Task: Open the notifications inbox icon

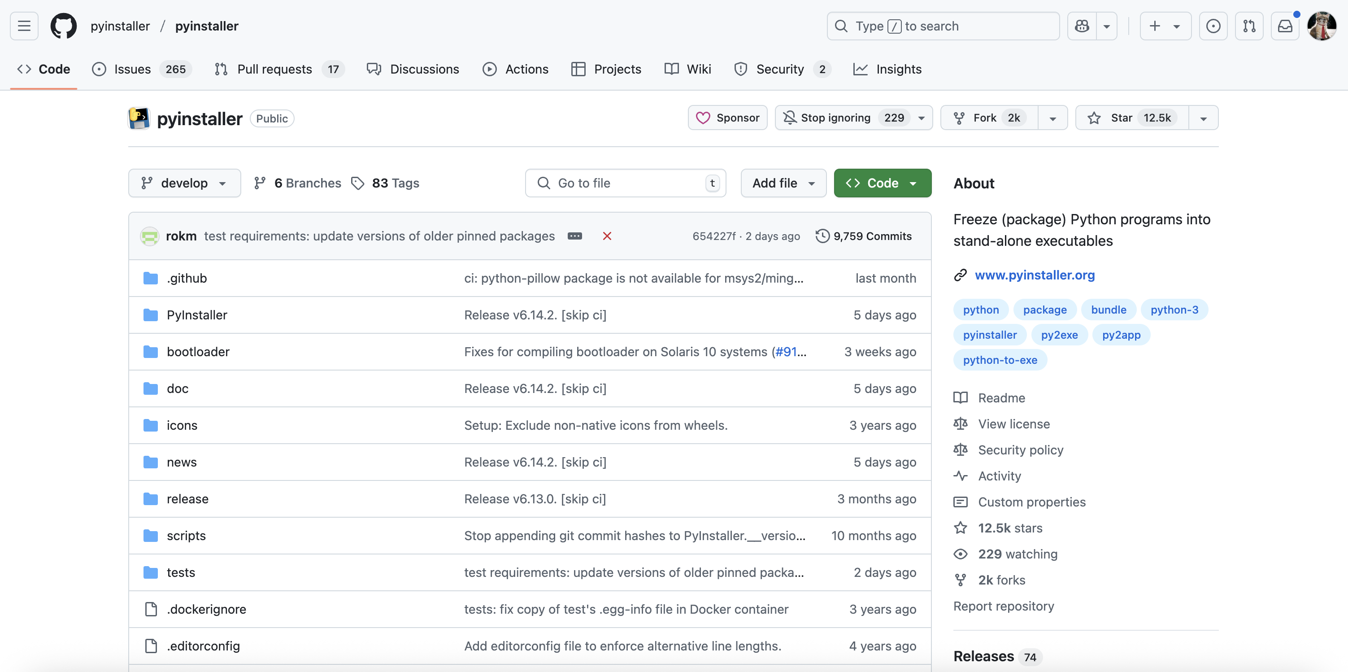Action: tap(1285, 26)
